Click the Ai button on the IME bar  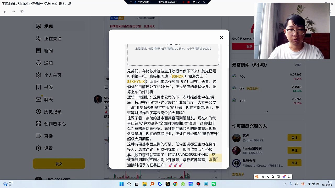(x=289, y=177)
